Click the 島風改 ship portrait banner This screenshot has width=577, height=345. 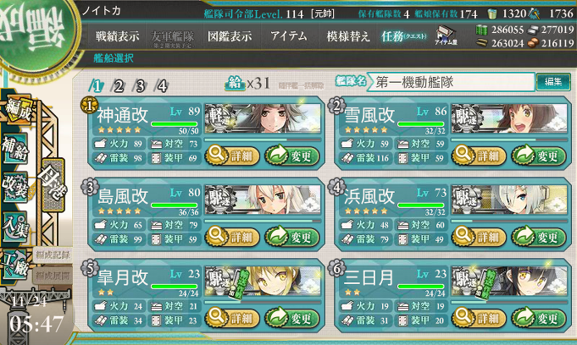pos(263,200)
